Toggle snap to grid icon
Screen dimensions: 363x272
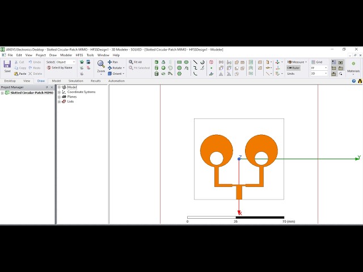[x=334, y=62]
